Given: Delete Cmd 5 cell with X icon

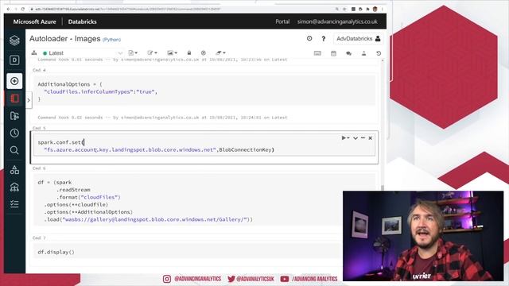Looking at the screenshot, I should point(371,138).
